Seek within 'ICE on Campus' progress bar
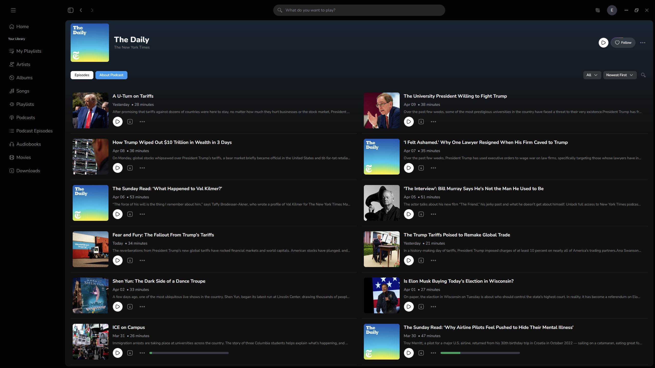The width and height of the screenshot is (655, 368). (x=189, y=353)
